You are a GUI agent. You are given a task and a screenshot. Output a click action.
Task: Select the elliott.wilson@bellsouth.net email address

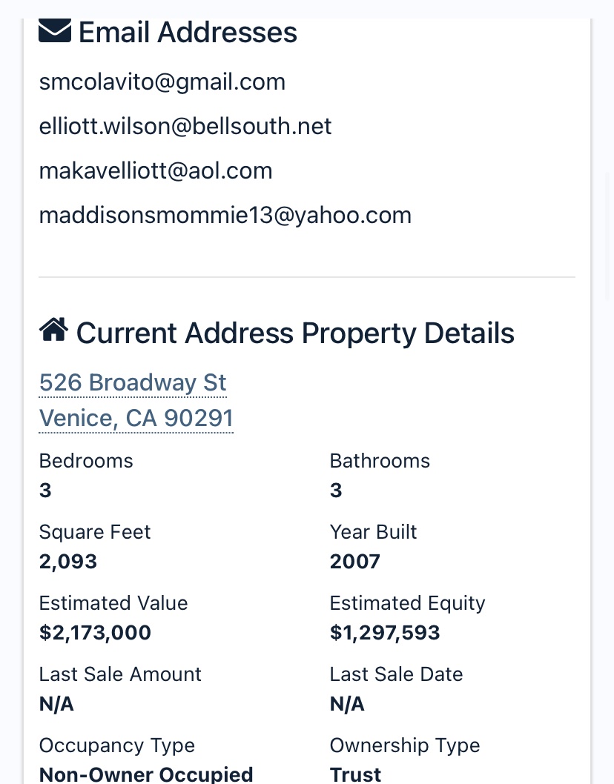[x=185, y=126]
